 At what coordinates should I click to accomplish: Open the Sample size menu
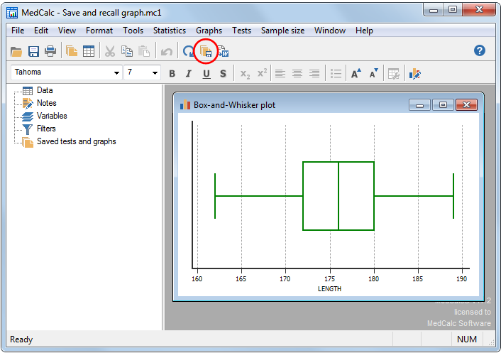[282, 31]
